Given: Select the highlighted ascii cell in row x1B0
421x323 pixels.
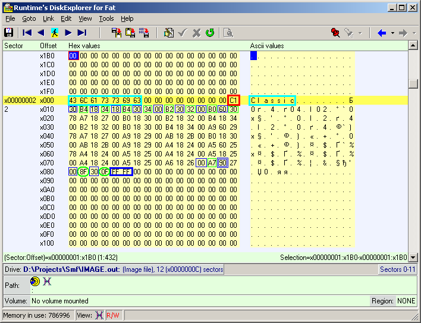Looking at the screenshot, I should pos(253,55).
